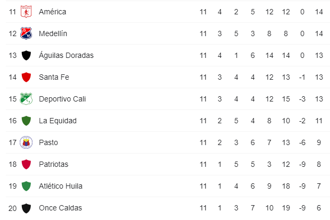Select the Deportivo Cali team name
Image resolution: width=330 pixels, height=220 pixels.
pyautogui.click(x=62, y=99)
